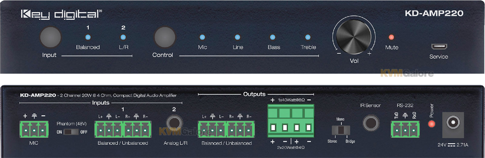This screenshot has height=158, width=485.
Task: Click the 'Stereo' switch position label
Action: [x=332, y=141]
